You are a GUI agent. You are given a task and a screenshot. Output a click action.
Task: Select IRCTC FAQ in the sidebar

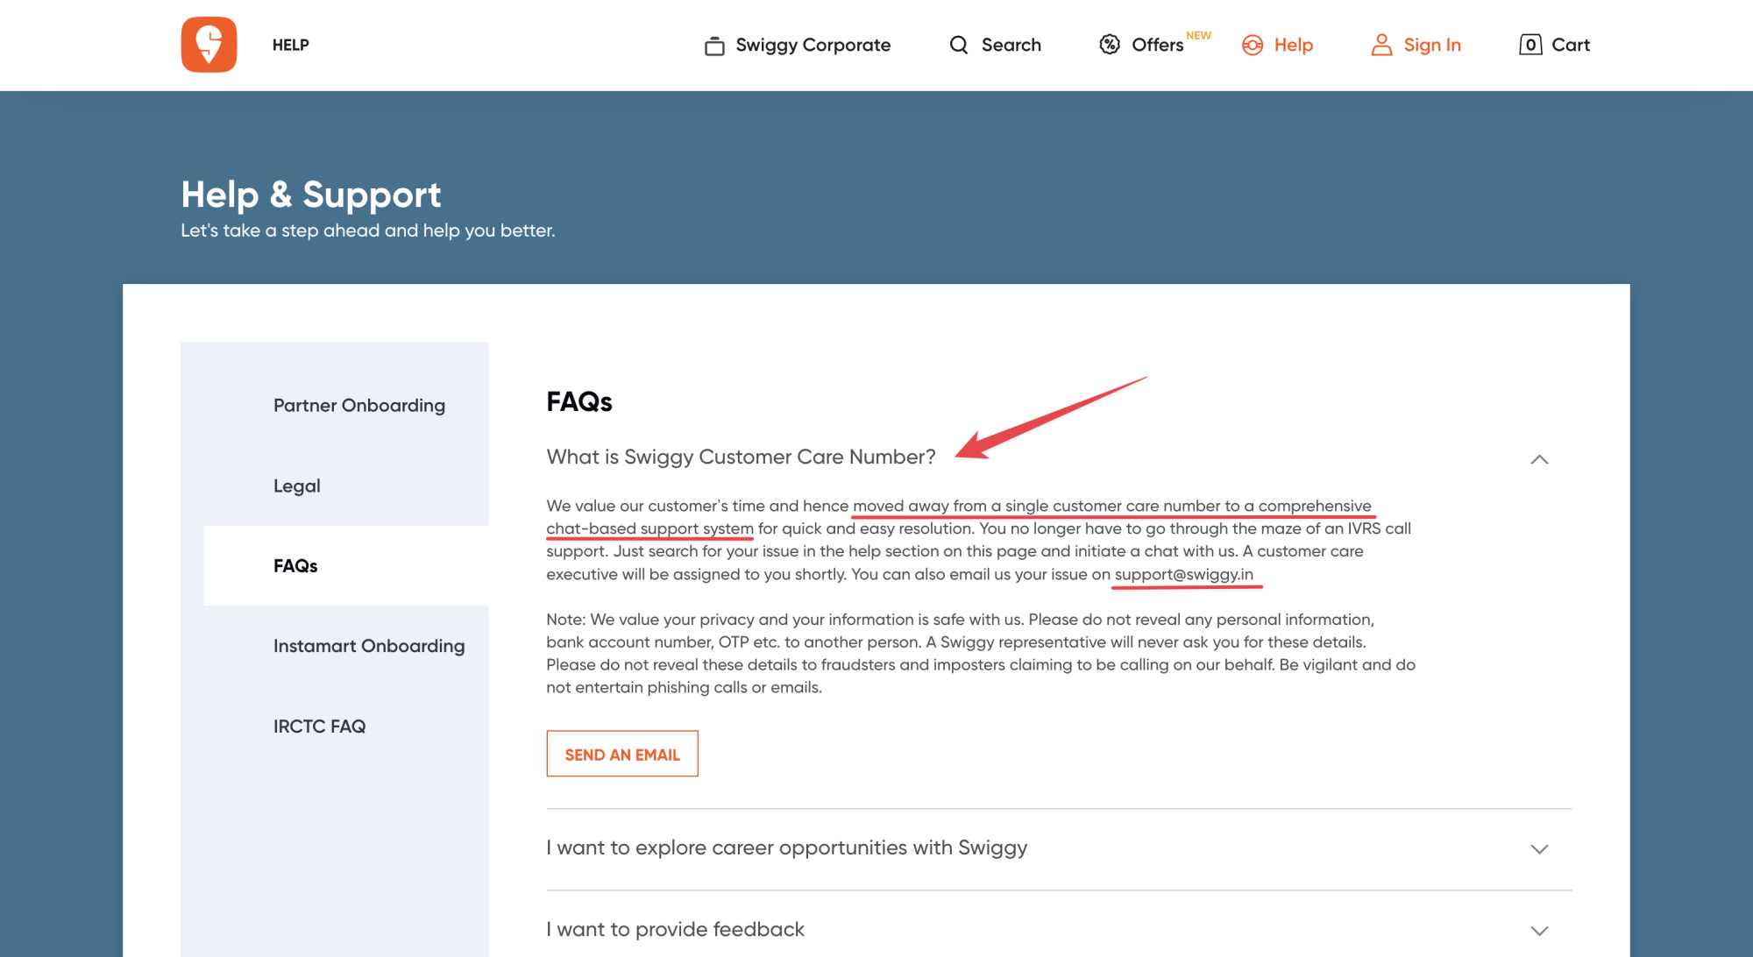(x=319, y=726)
